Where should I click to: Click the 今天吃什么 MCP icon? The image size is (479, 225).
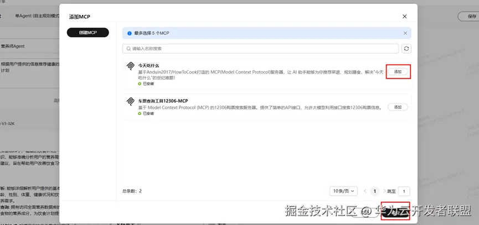point(131,66)
